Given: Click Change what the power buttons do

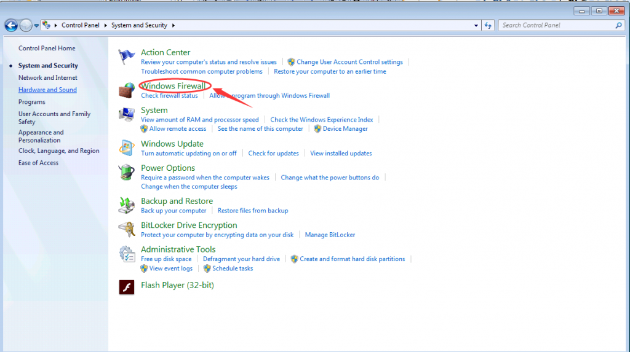Looking at the screenshot, I should click(330, 178).
